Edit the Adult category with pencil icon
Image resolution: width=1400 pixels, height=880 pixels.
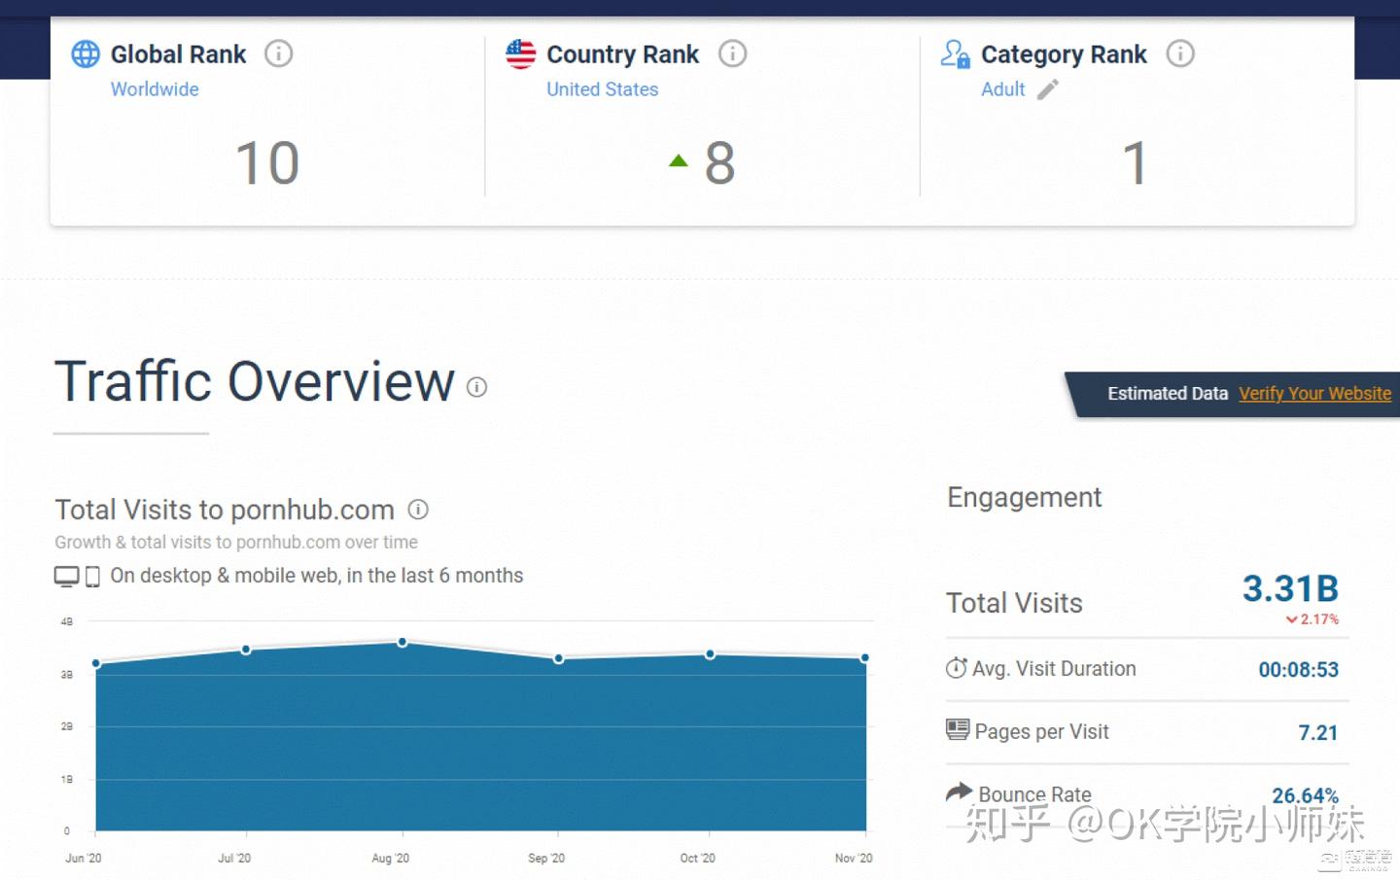(x=1048, y=89)
